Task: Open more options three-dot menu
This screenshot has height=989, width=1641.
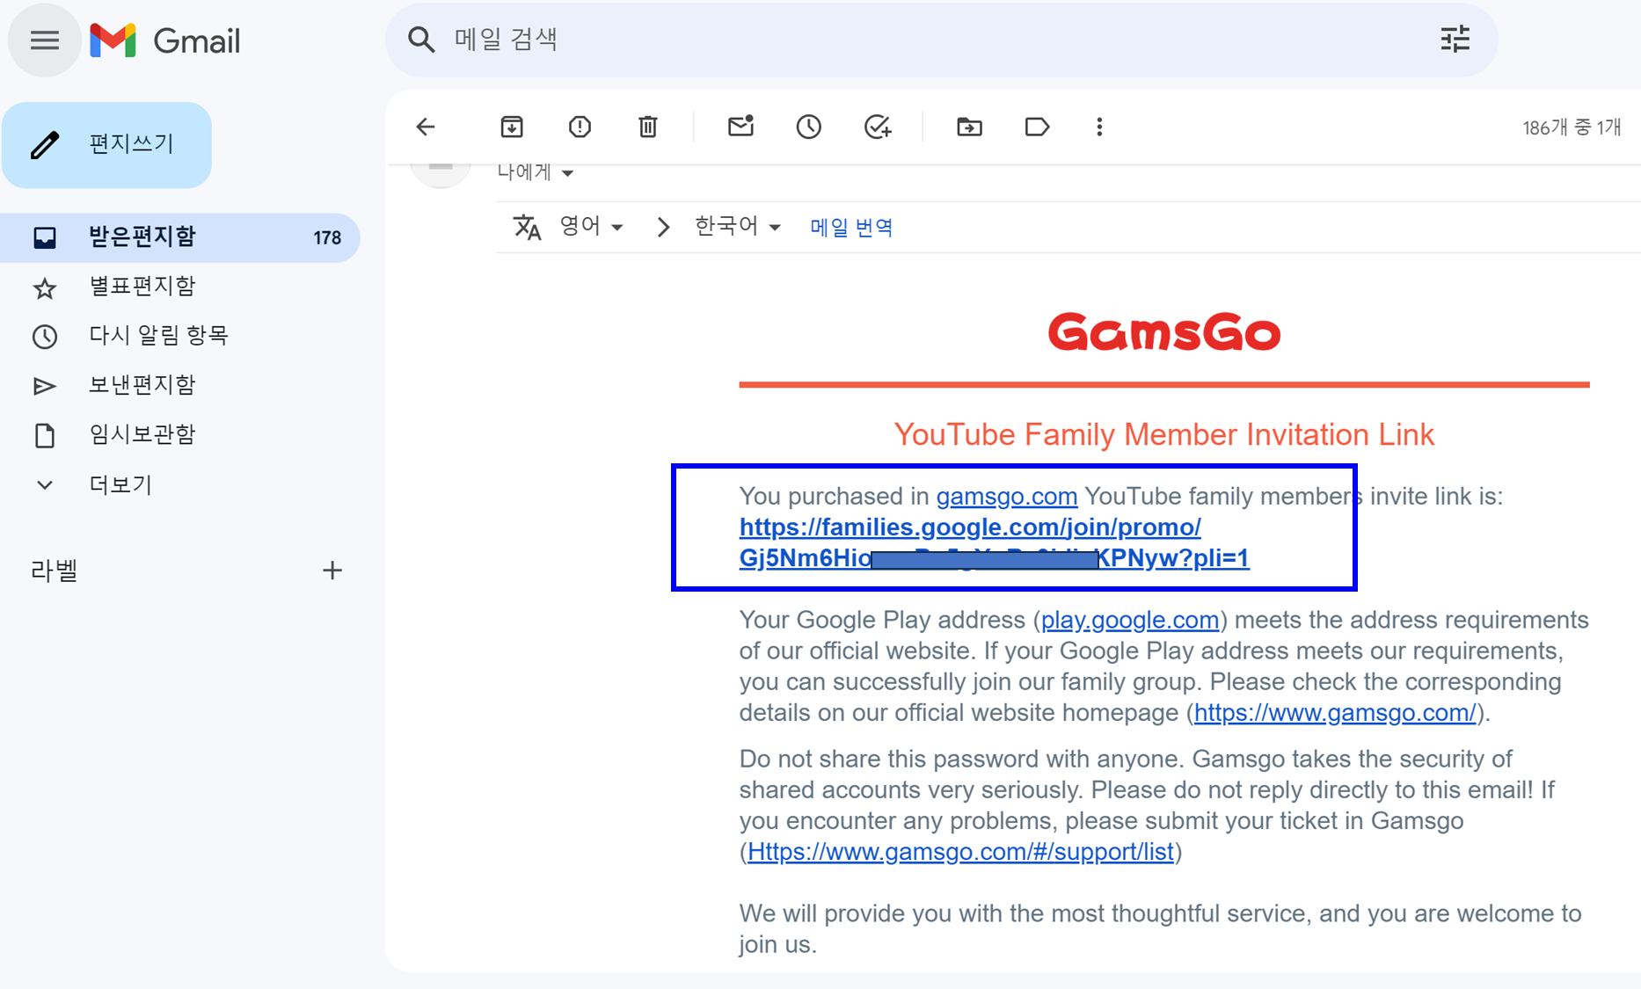Action: (x=1099, y=127)
